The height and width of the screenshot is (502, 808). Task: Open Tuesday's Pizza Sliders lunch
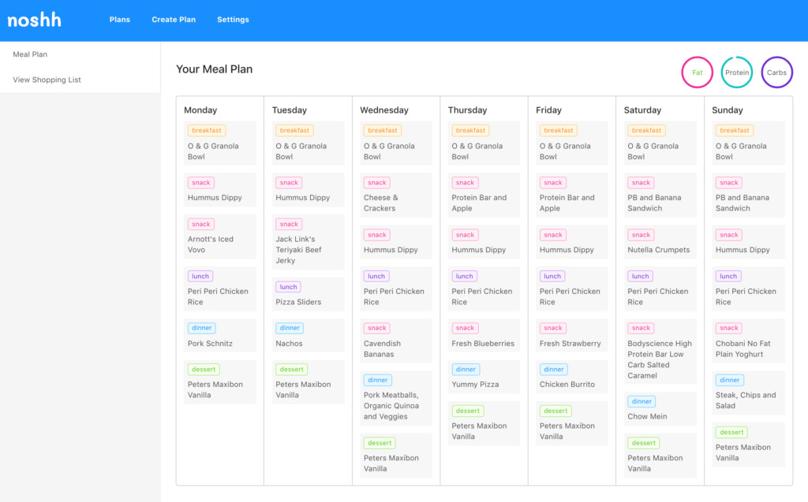309,294
